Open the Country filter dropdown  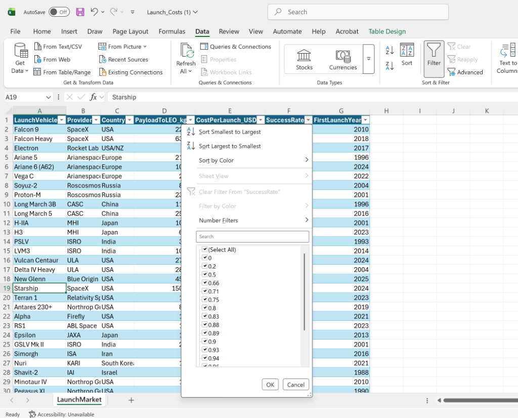pos(129,120)
